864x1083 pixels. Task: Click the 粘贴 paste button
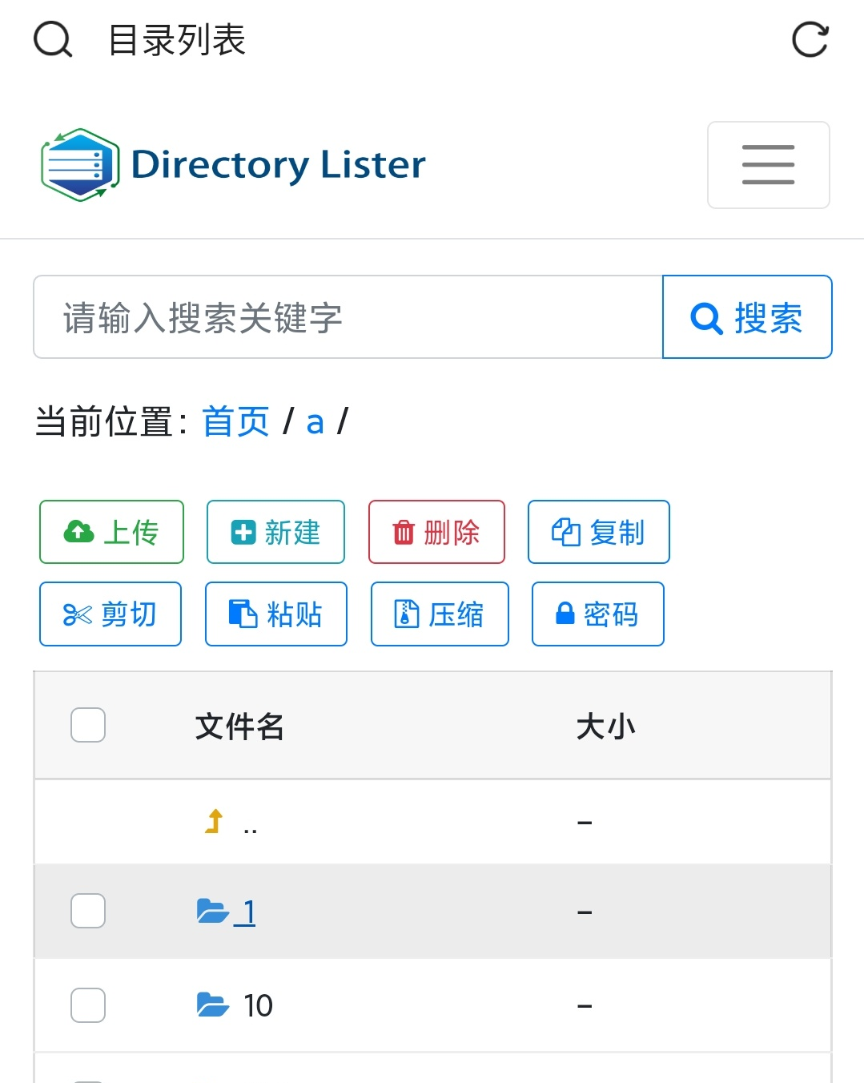[x=275, y=614]
